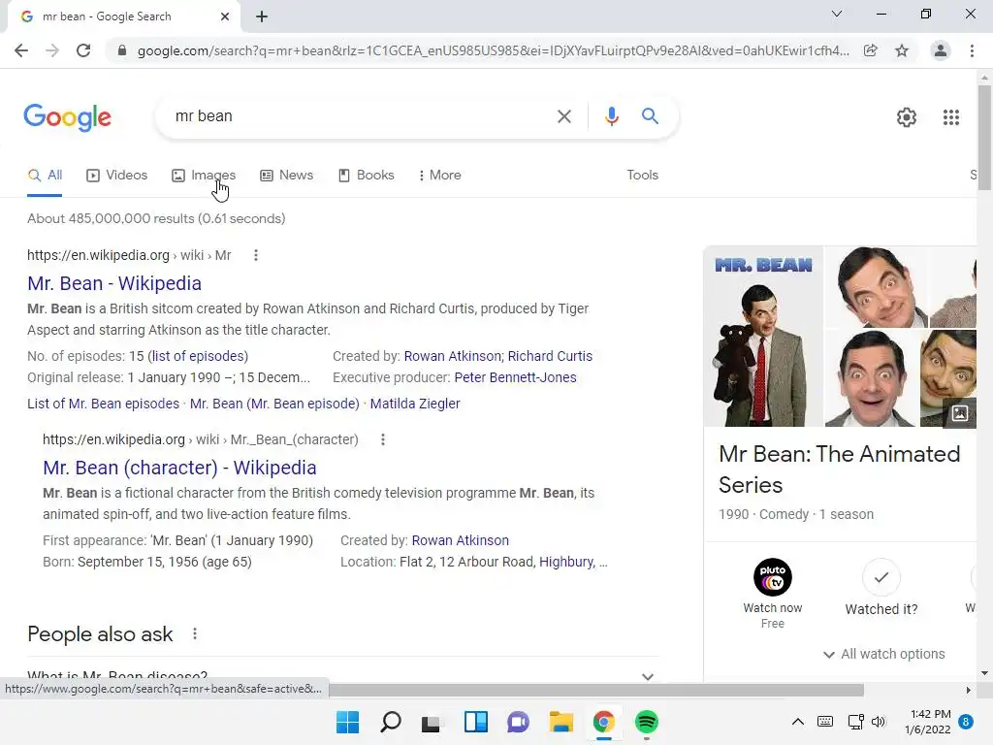This screenshot has width=993, height=745.
Task: Click the Google logo
Action: tap(67, 117)
